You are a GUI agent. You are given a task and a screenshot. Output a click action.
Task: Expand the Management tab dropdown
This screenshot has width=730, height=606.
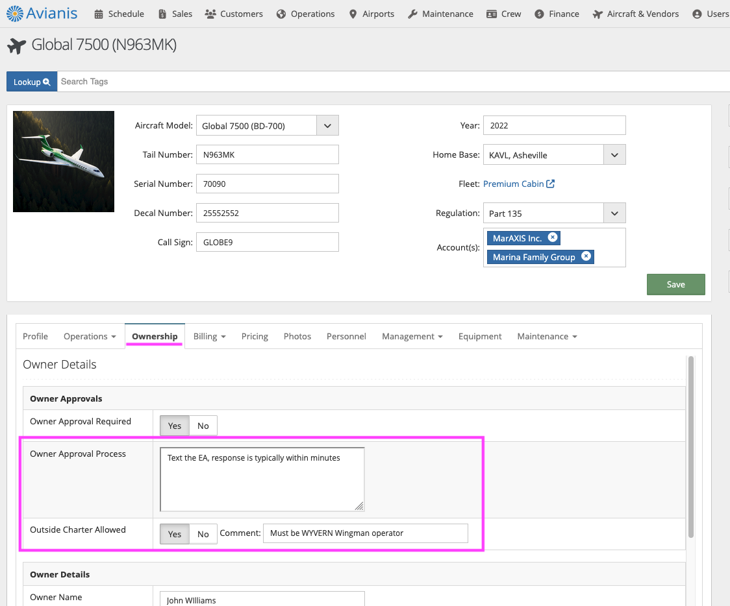[x=412, y=336]
